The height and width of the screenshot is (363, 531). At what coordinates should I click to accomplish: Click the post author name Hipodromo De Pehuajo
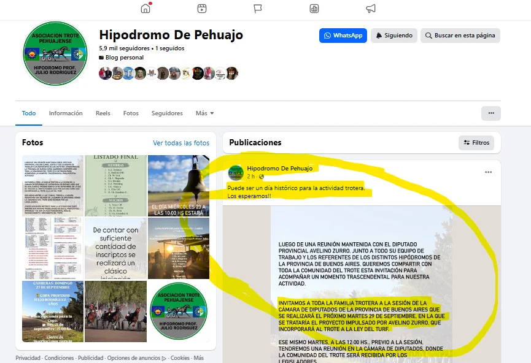tap(280, 169)
